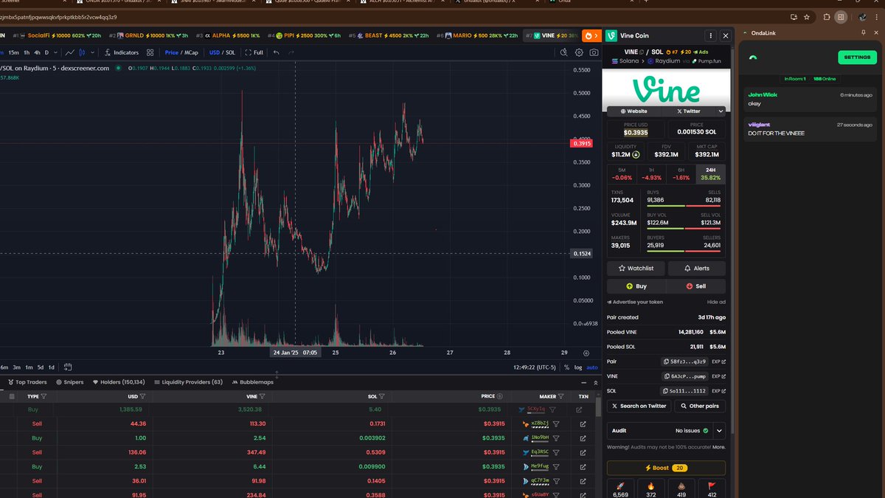Close the Vine Coin info panel
This screenshot has width=885, height=498.
coord(725,35)
